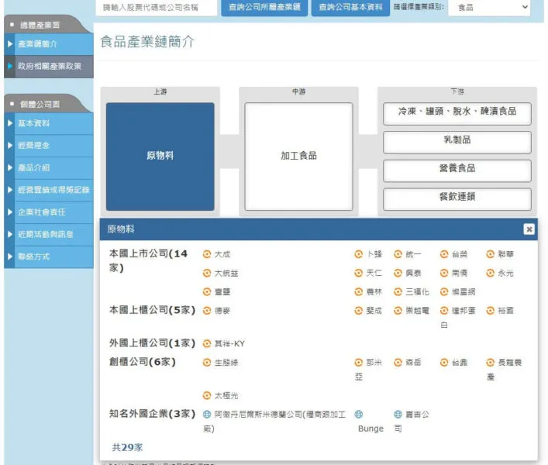Close the 原物料 company list panel
The height and width of the screenshot is (465, 548).
(x=529, y=229)
